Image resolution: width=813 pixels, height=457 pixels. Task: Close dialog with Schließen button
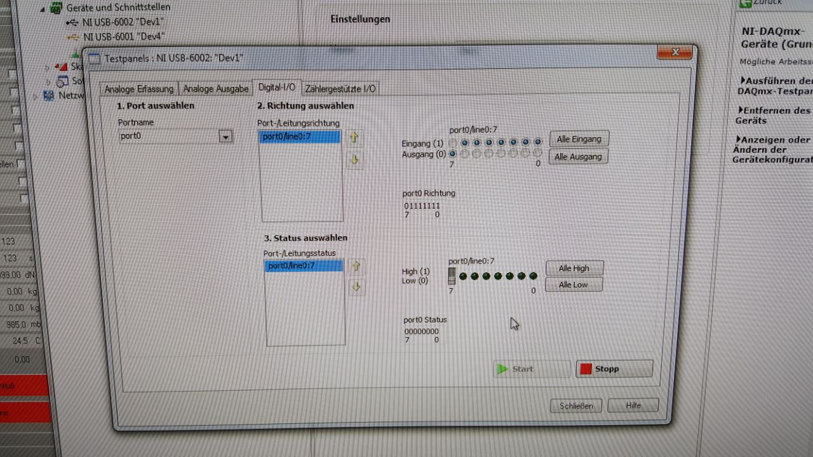tap(576, 406)
